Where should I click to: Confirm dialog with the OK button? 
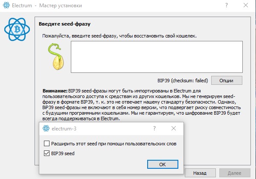tap(163, 165)
